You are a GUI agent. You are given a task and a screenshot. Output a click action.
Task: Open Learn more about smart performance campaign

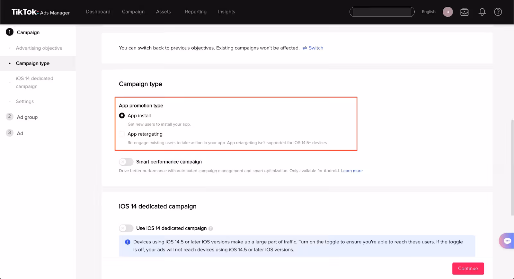(x=352, y=171)
